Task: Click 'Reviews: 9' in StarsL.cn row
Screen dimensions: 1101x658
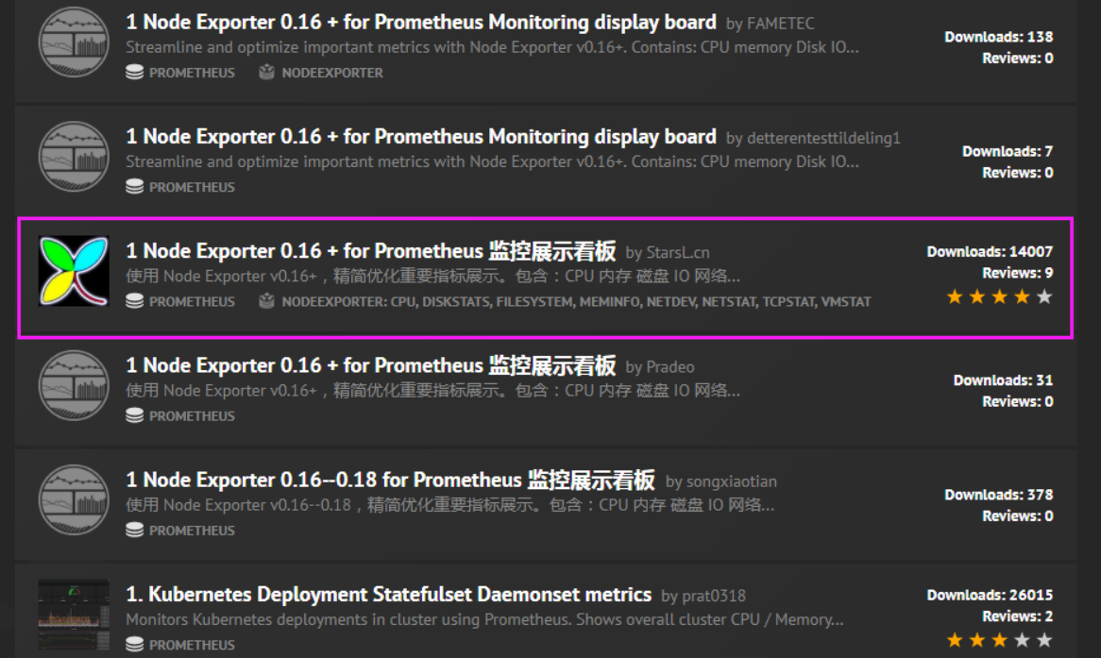Action: click(1018, 273)
